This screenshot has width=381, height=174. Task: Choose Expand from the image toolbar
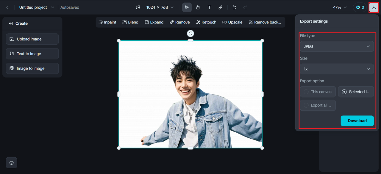154,22
